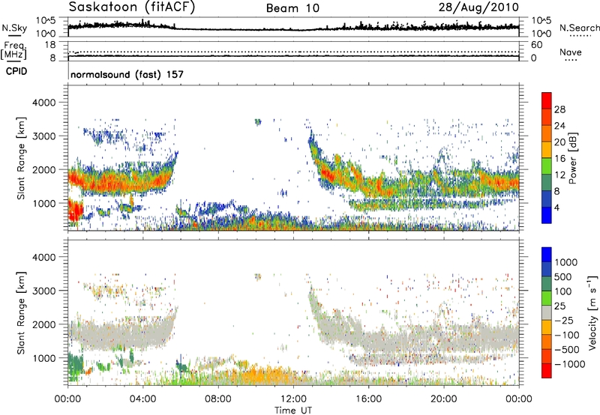Image resolution: width=600 pixels, height=415 pixels.
Task: Click the 4000 tick of power panel
Action: 43,103
